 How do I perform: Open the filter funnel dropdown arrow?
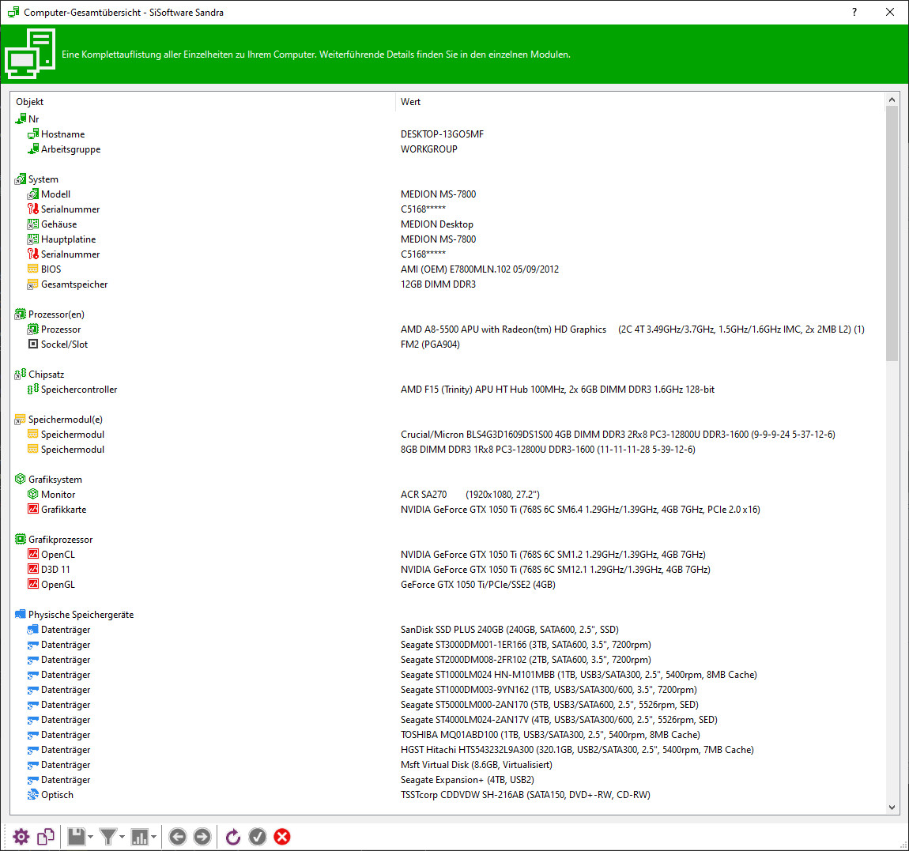click(122, 837)
